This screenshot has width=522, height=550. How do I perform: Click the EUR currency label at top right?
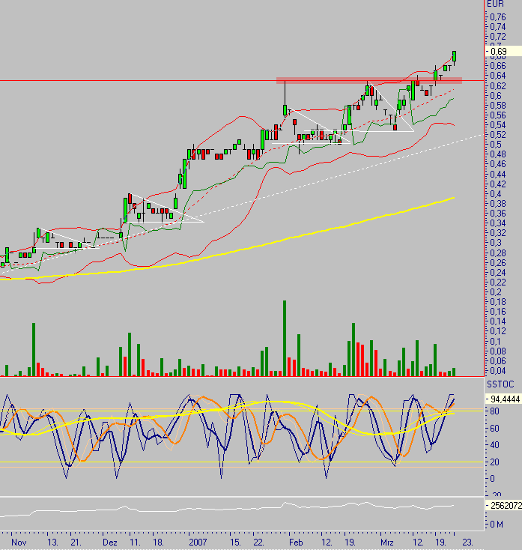click(495, 4)
